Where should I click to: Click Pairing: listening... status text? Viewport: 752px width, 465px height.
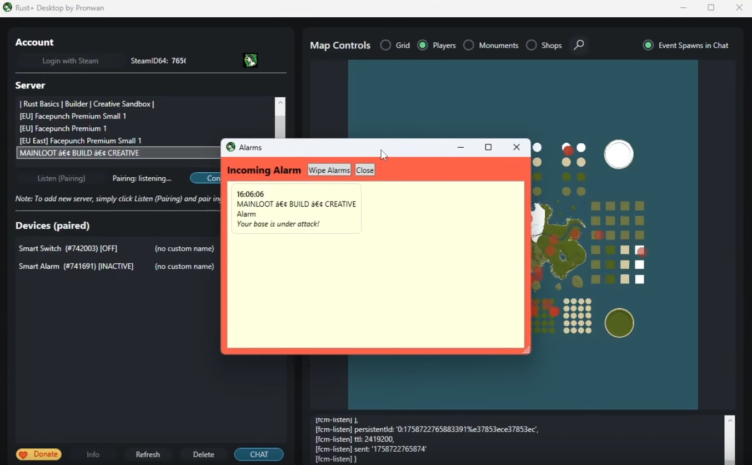coord(142,178)
